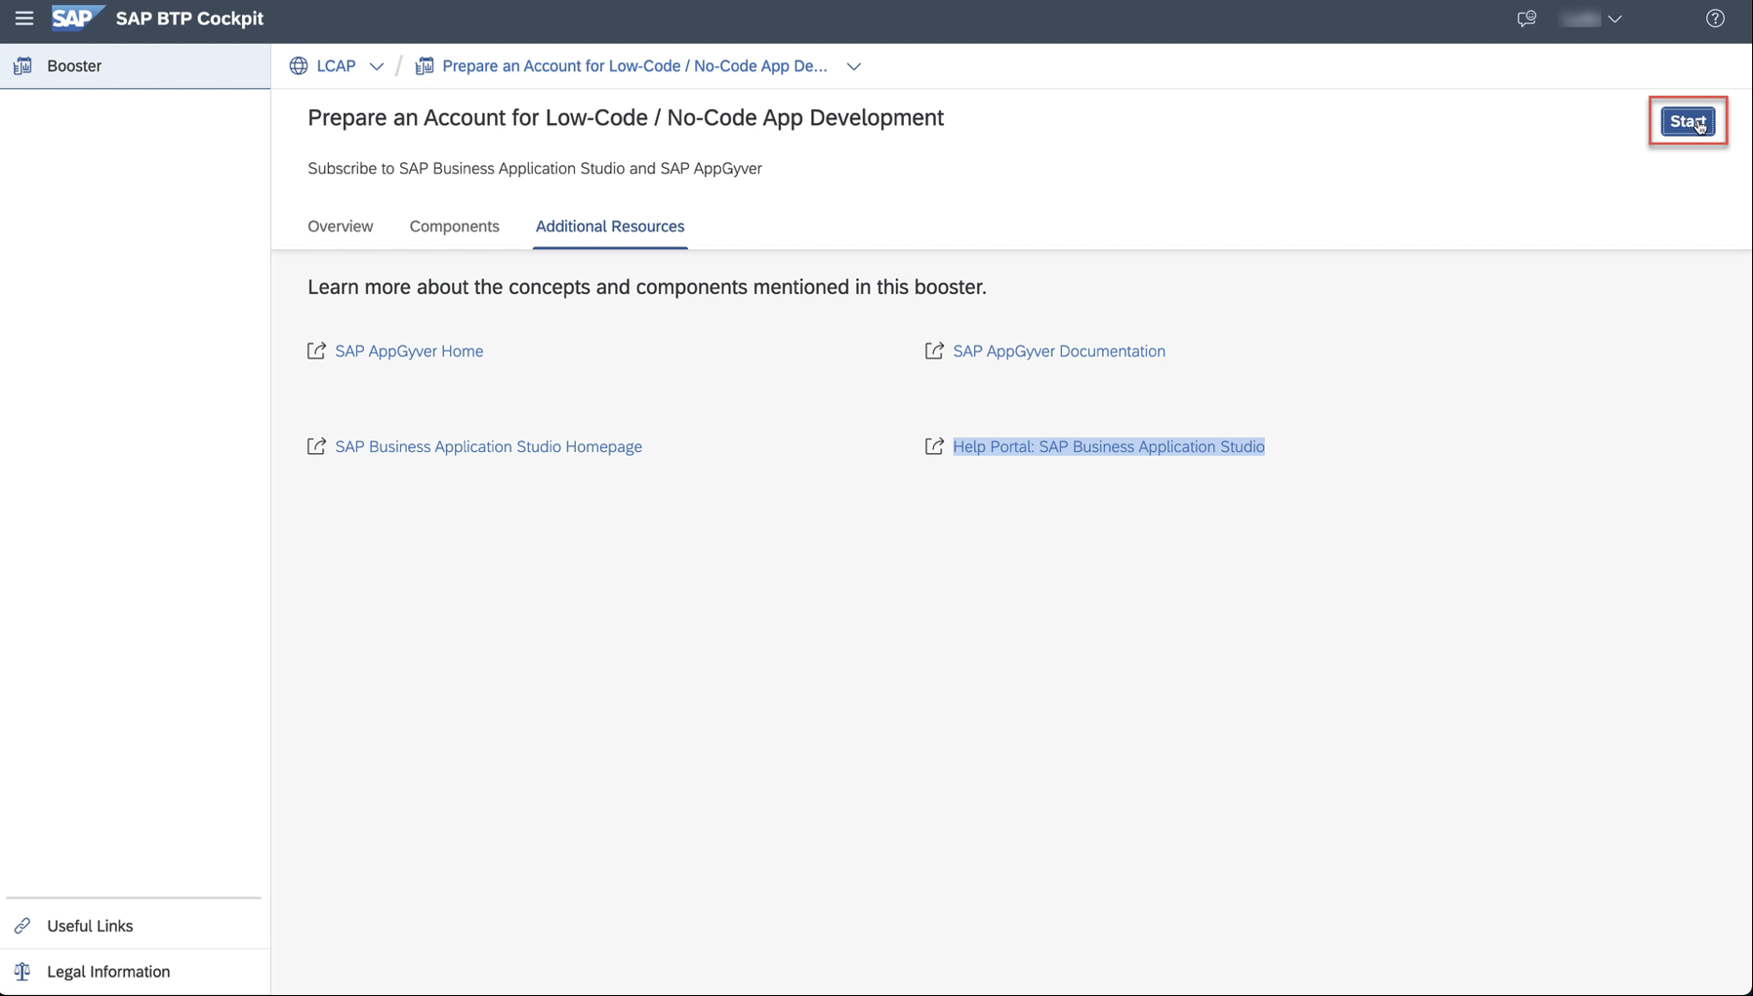This screenshot has width=1753, height=996.
Task: Open the SAP AppGyver Documentation link
Action: (1059, 351)
